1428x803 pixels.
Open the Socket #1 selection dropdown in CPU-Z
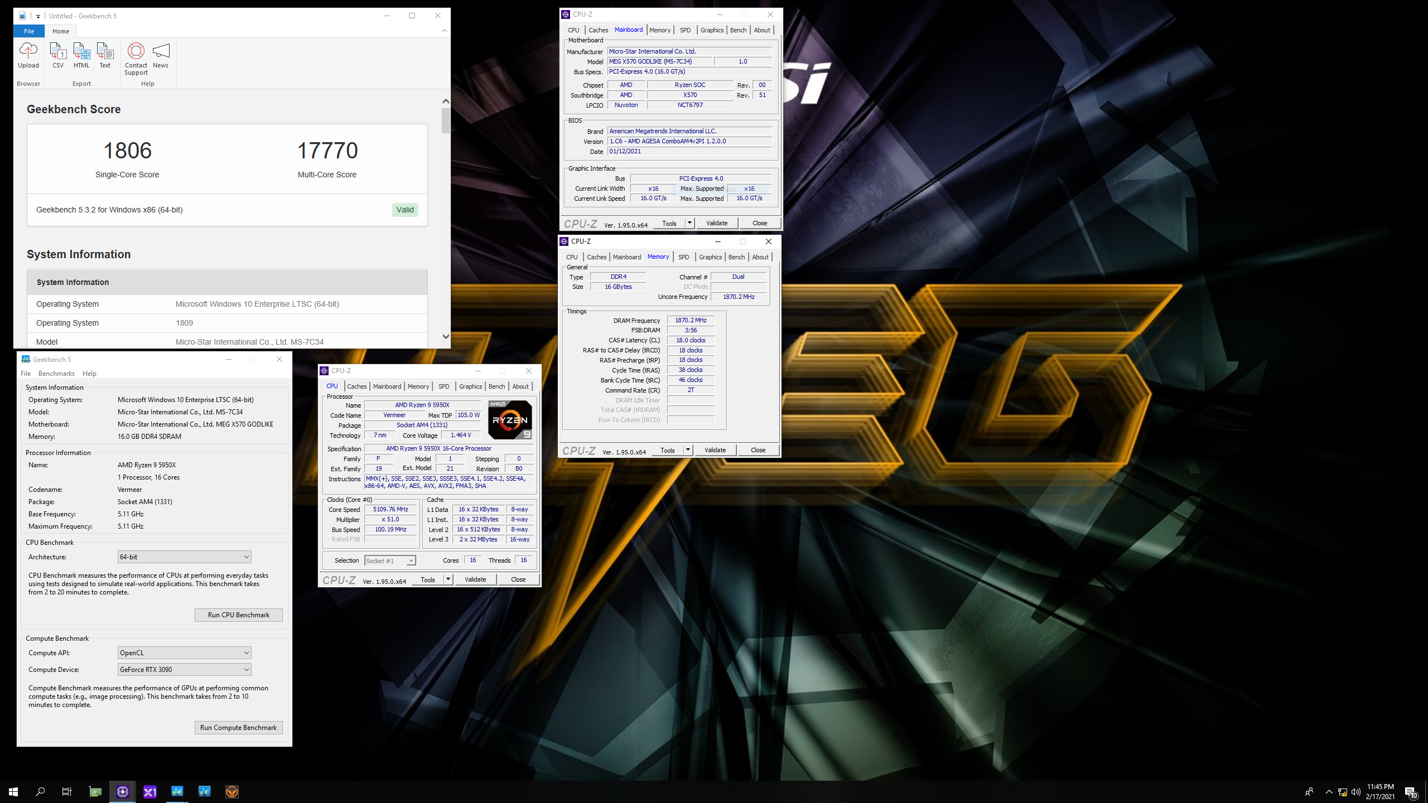[x=390, y=561]
